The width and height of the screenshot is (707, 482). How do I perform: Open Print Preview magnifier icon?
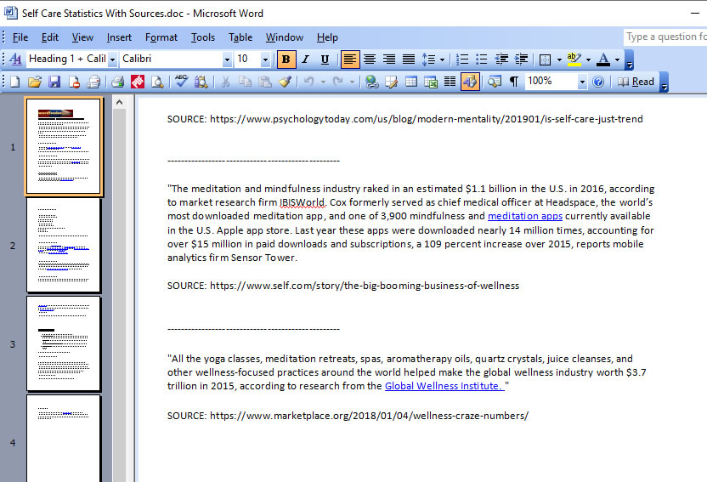pyautogui.click(x=157, y=82)
